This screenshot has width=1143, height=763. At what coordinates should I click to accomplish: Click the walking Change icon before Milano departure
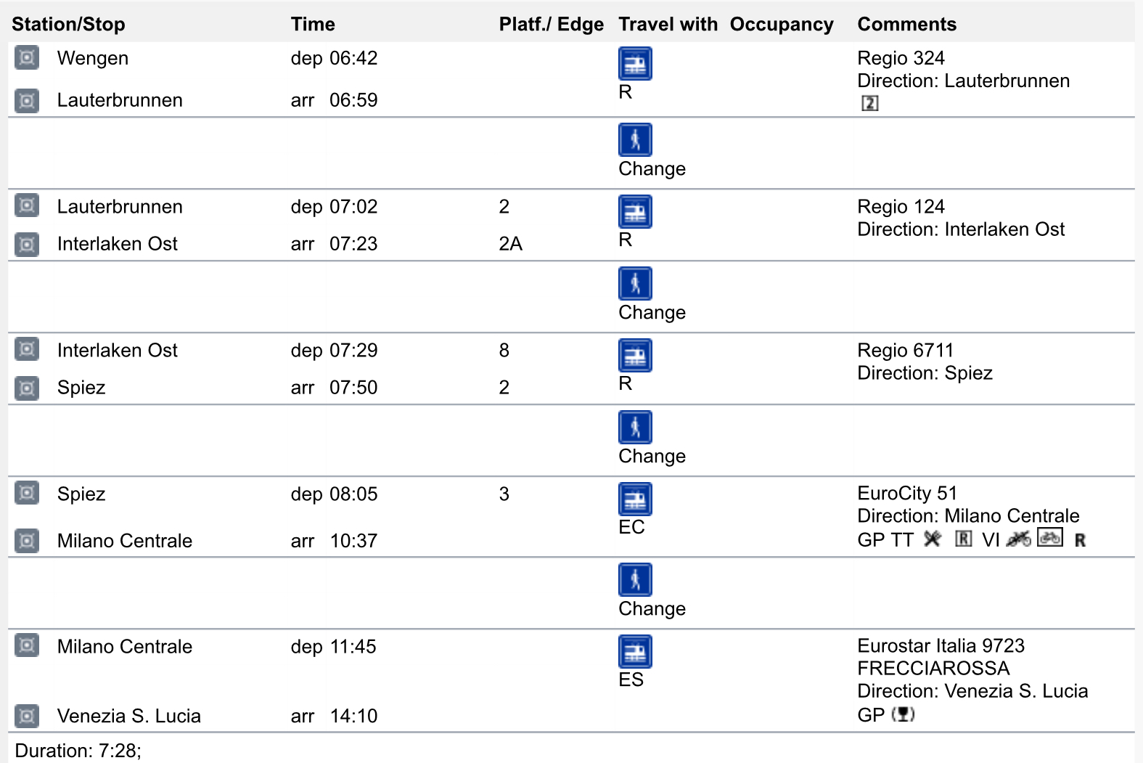635,580
